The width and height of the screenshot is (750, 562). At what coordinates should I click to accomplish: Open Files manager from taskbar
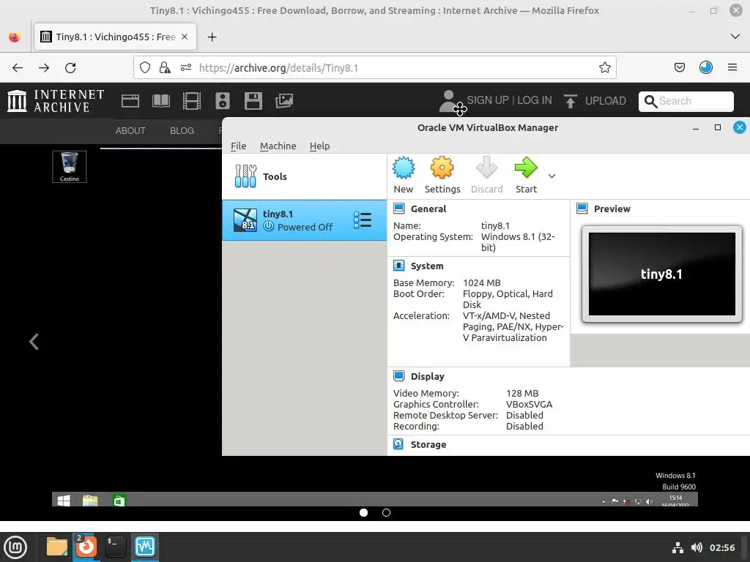pyautogui.click(x=57, y=547)
